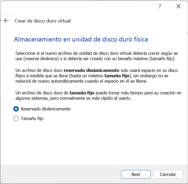The image size is (188, 184).
Task: Click the heading 'Almacenamiento en unidad de disco duro física'
Action: point(81,39)
